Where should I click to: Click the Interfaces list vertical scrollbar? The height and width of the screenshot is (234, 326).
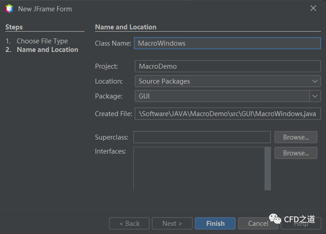coord(268,168)
